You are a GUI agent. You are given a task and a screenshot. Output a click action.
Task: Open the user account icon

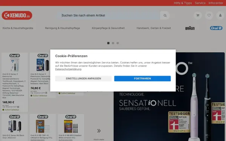point(220,15)
